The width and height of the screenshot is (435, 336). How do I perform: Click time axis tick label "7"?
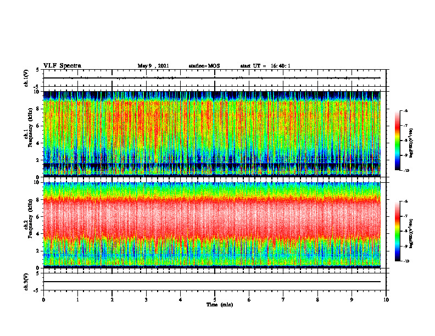point(283,300)
